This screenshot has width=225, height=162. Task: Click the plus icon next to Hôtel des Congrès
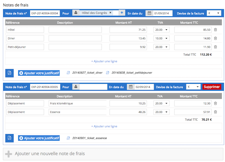[x=122, y=13]
